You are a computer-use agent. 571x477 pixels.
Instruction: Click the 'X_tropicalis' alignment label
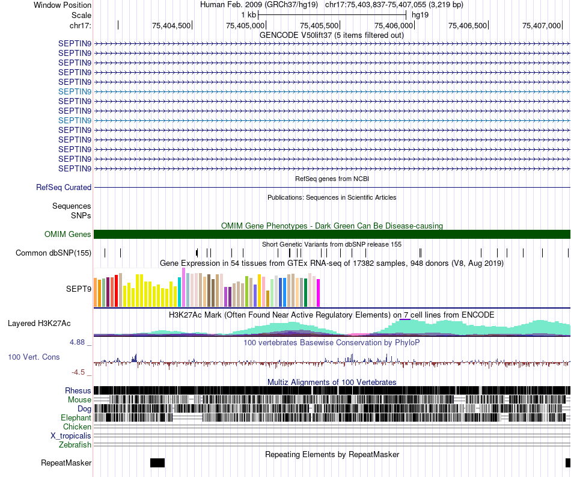pyautogui.click(x=71, y=436)
